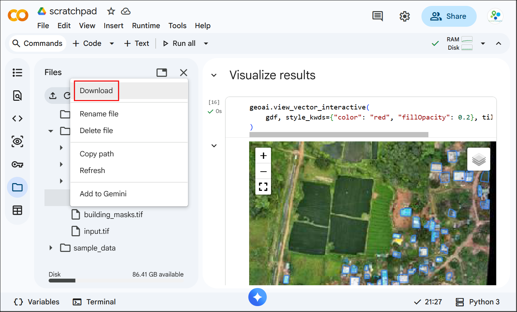Open the comments panel icon
This screenshot has height=312, width=517.
[x=377, y=16]
